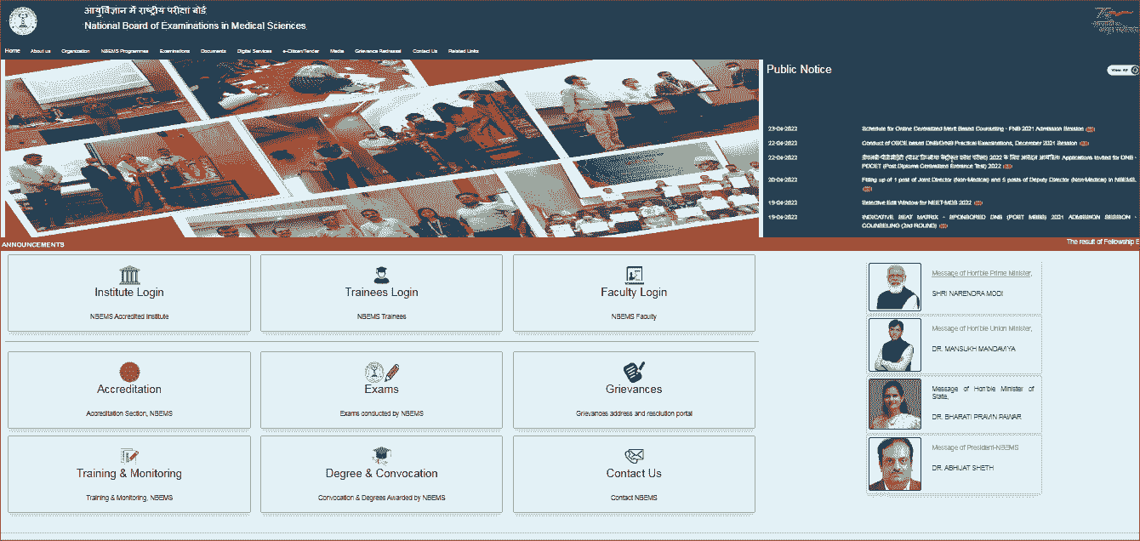This screenshot has width=1140, height=541.
Task: Open Accreditation via its seal icon
Action: [129, 372]
